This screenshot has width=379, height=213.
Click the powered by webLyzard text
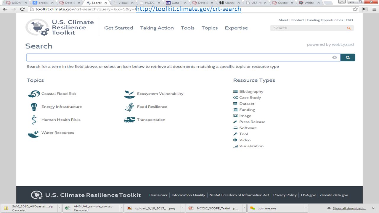pos(330,45)
